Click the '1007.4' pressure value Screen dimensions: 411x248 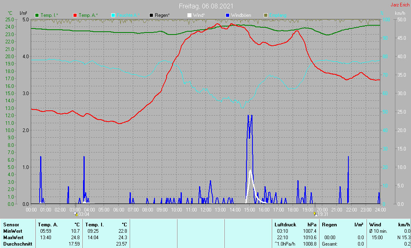(310, 231)
